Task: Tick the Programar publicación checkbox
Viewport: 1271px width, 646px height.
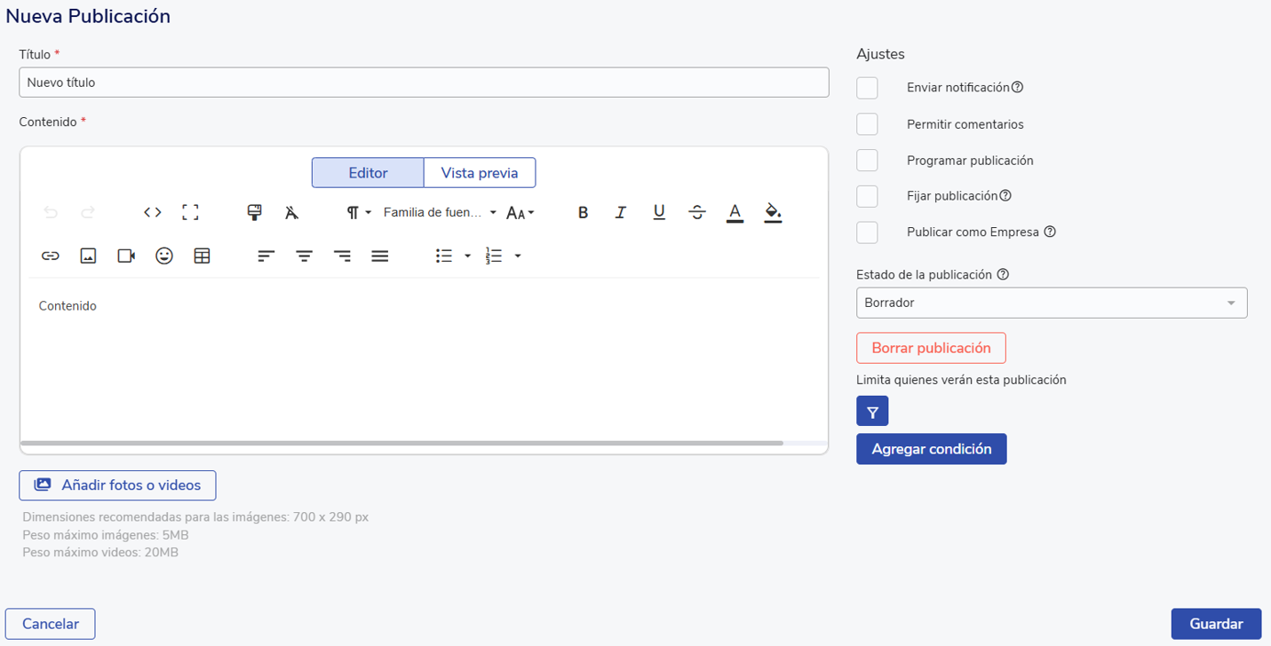Action: click(867, 161)
